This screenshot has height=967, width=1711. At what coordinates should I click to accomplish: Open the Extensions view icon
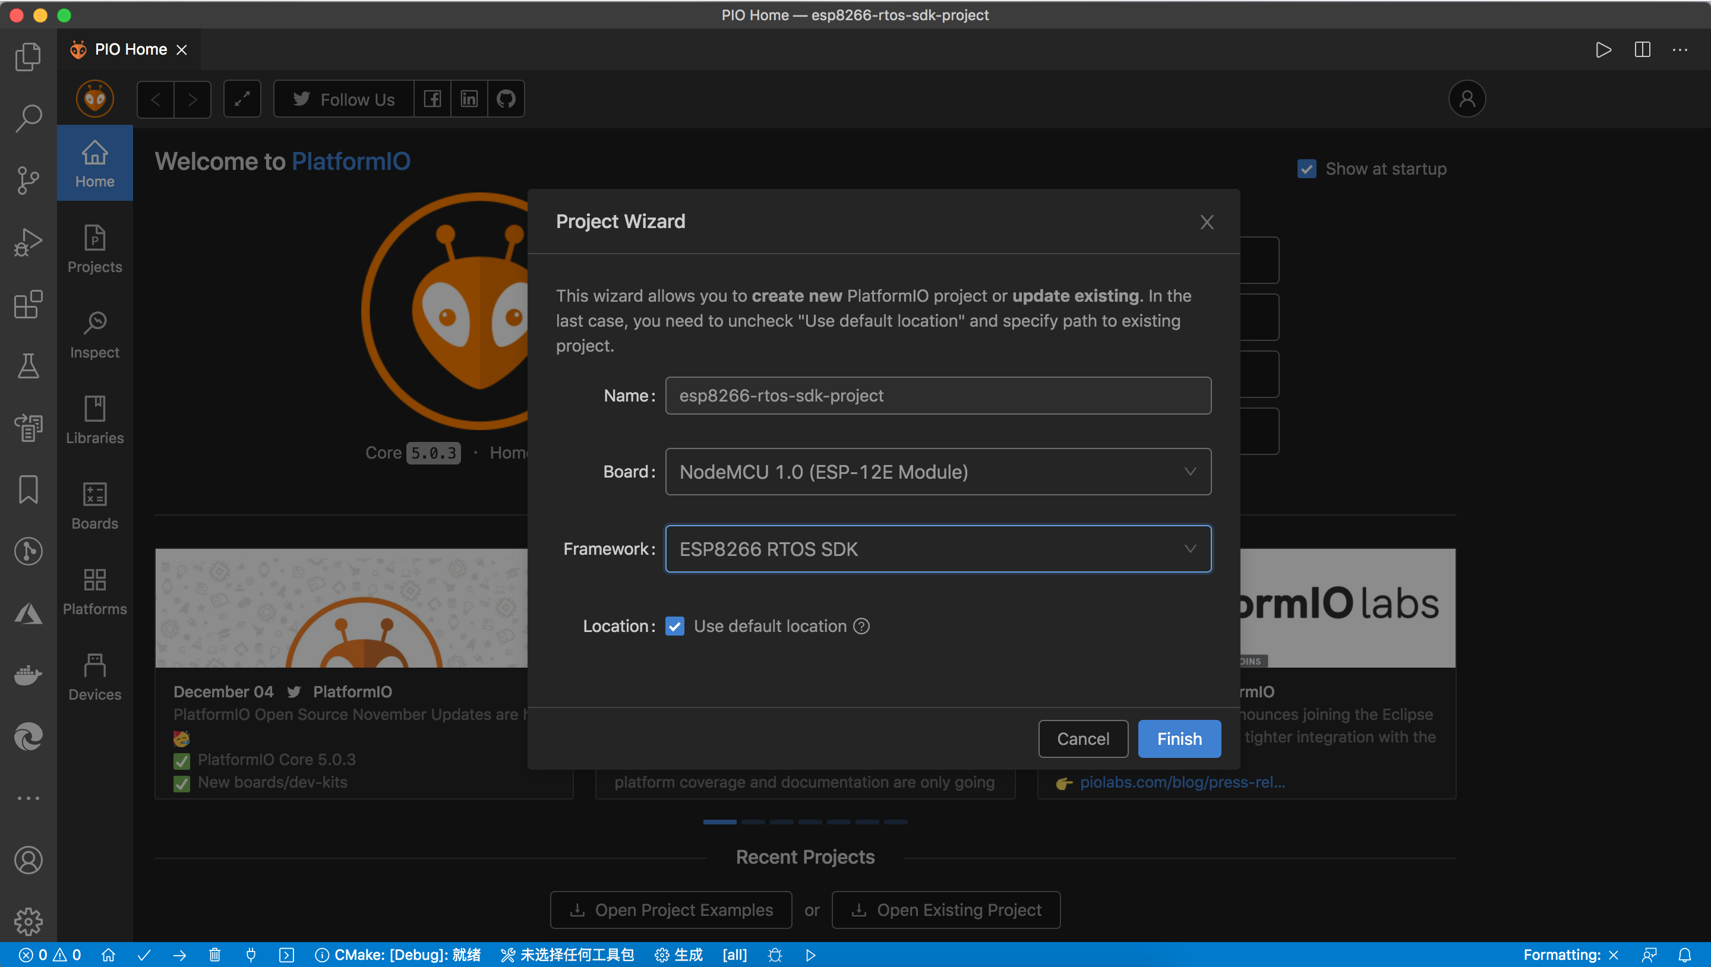point(28,305)
